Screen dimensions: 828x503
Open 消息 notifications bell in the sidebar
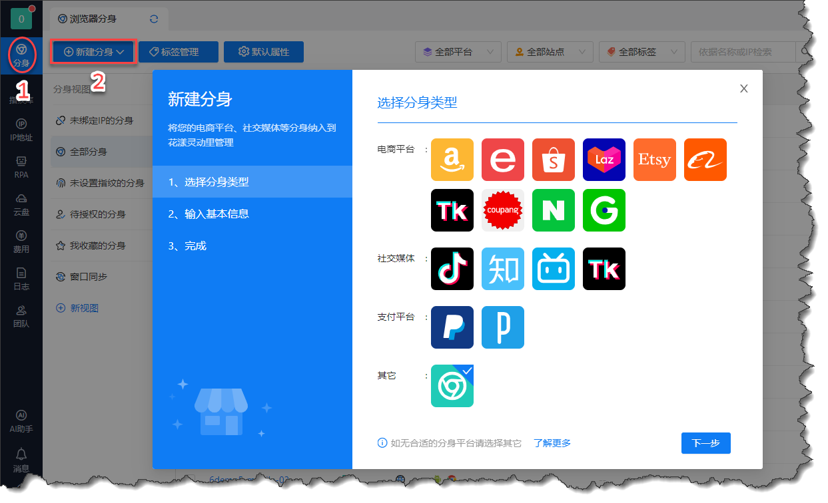pyautogui.click(x=21, y=460)
